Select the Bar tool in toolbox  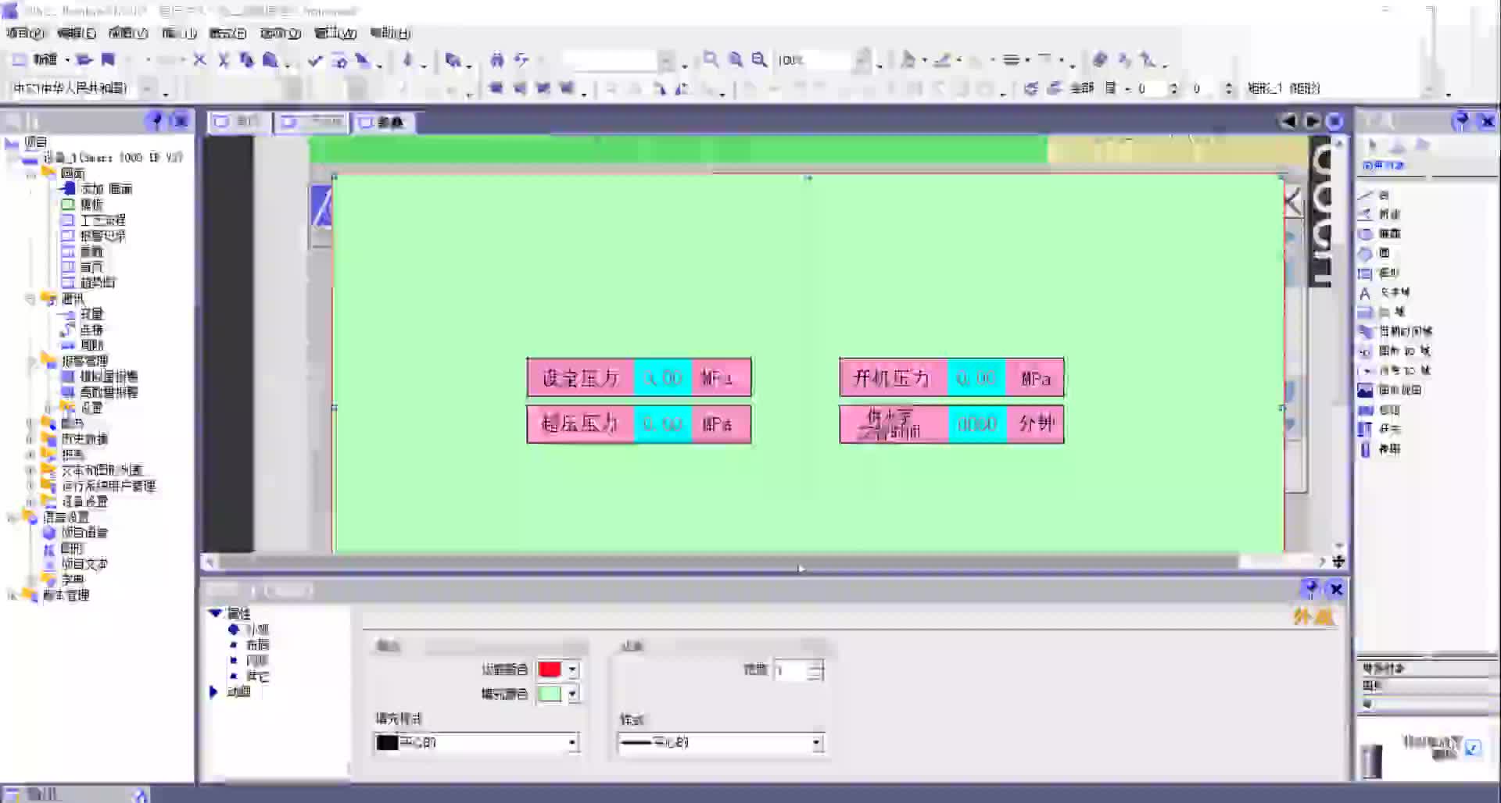click(x=1380, y=449)
